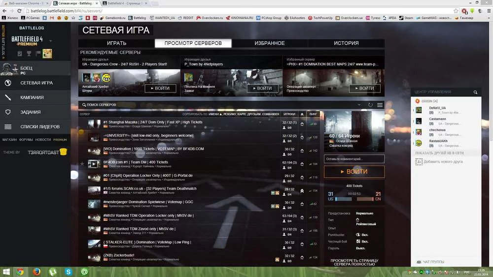Open friend DeNaVi_UA in friends list
This screenshot has height=277, width=493.
pos(446,110)
